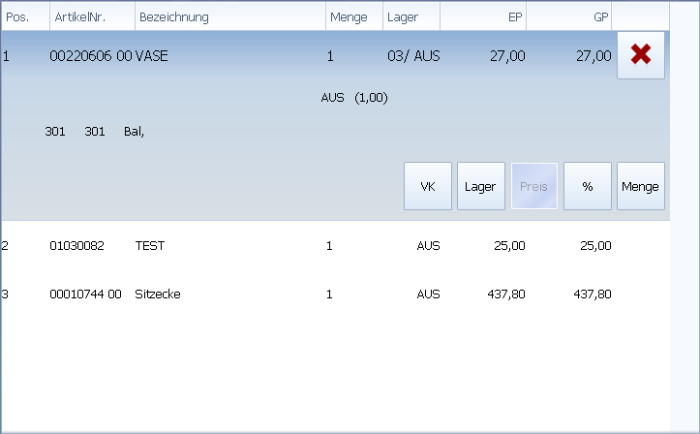Click the Bezeichnung column header
Image resolution: width=700 pixels, height=434 pixels.
[229, 16]
